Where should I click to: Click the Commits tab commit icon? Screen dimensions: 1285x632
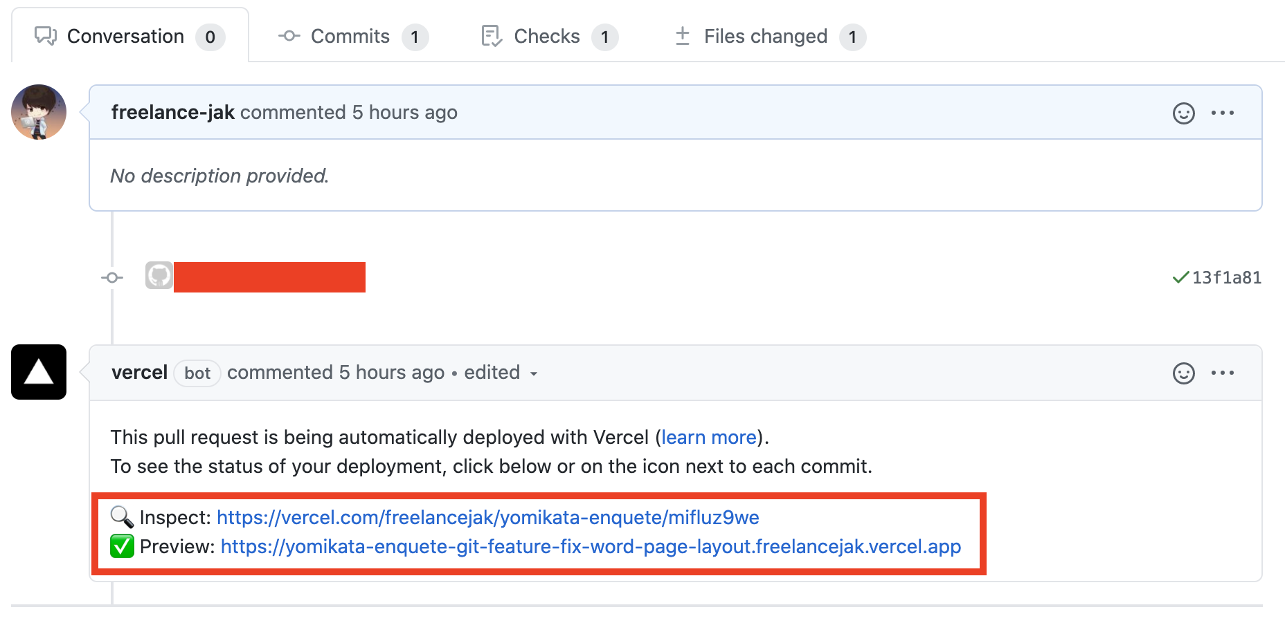(289, 36)
